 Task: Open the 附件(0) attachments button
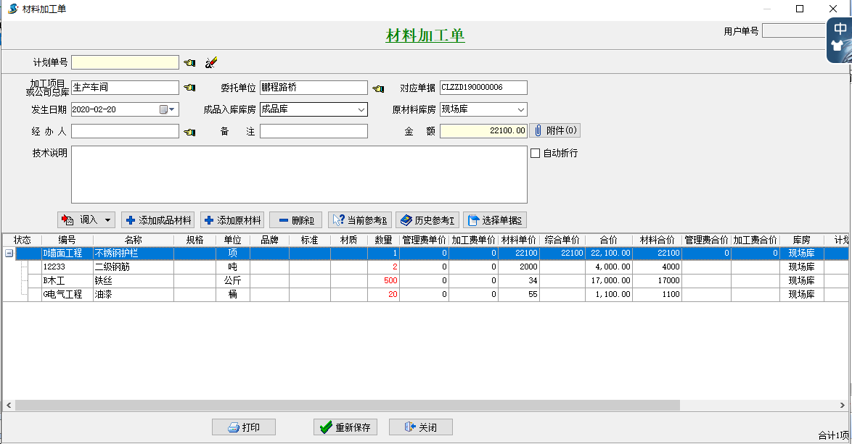[x=555, y=130]
